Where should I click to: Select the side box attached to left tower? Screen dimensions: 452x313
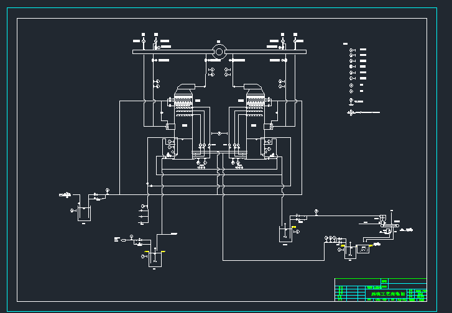(170, 127)
